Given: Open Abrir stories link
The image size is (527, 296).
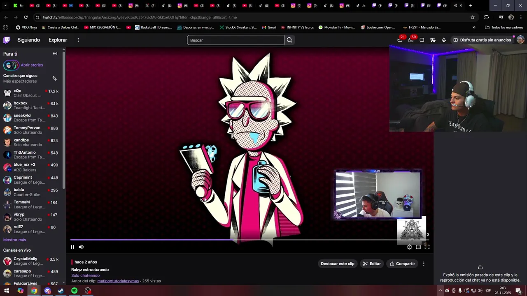Looking at the screenshot, I should [x=32, y=65].
